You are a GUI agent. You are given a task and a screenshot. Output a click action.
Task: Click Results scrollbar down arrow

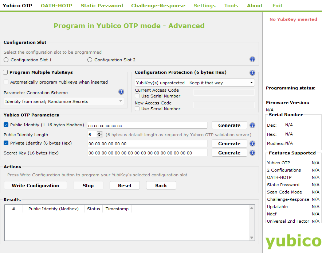pyautogui.click(x=252, y=238)
